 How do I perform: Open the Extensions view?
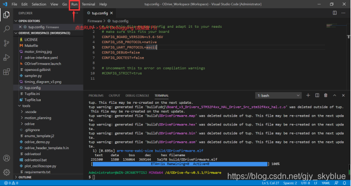click(x=7, y=71)
